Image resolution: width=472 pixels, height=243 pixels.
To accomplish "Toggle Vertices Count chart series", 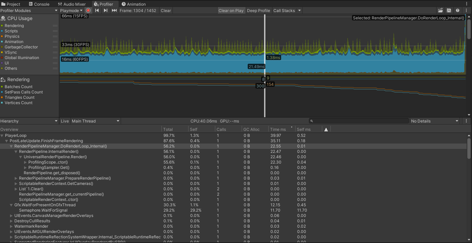I will pos(17,103).
